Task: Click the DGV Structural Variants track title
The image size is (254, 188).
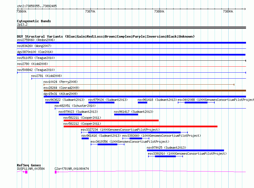Action: (x=106, y=36)
